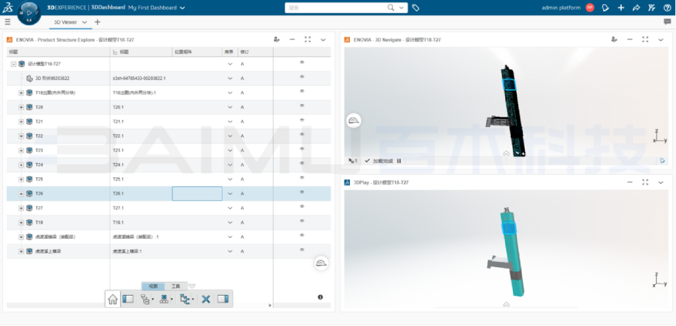Click the blue X icon in the bottom toolbar

(x=205, y=299)
